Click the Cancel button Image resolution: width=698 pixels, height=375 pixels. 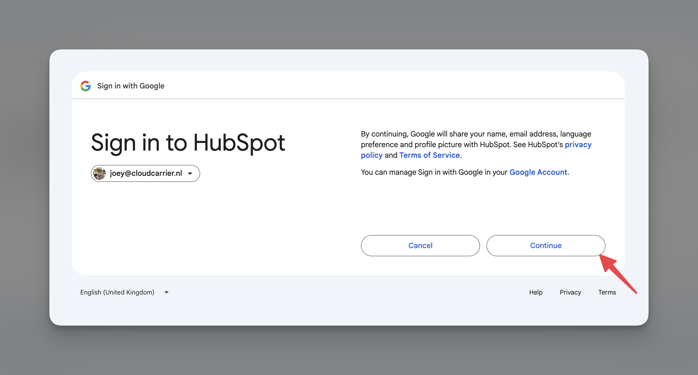tap(420, 245)
